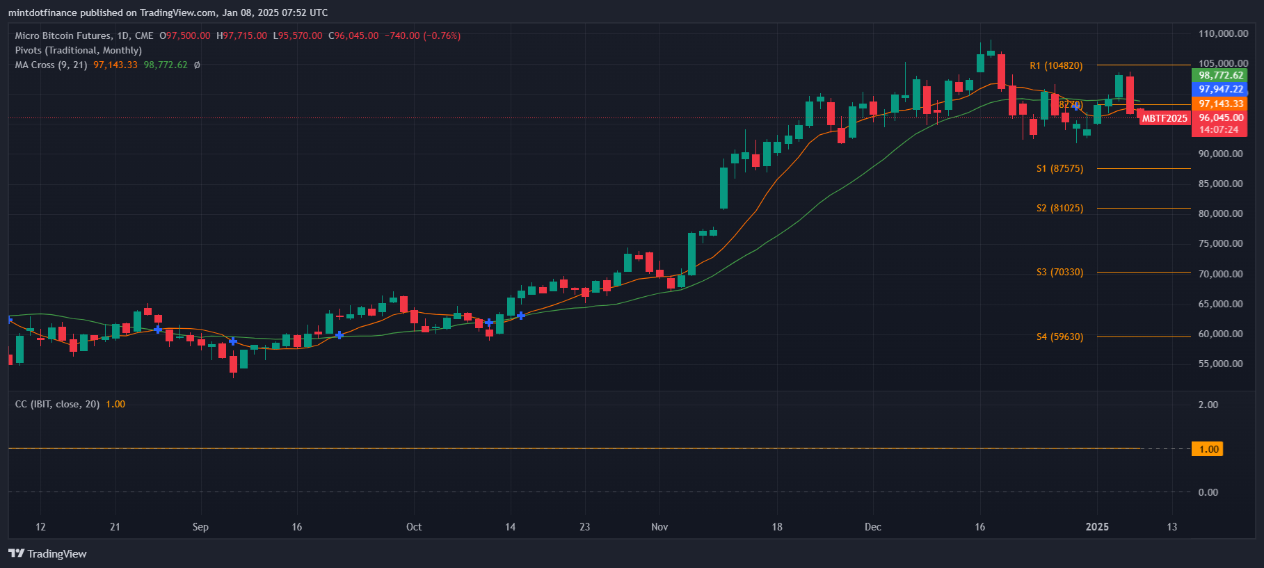Click the 18 date label on time axis
This screenshot has height=568, width=1264.
[x=777, y=527]
